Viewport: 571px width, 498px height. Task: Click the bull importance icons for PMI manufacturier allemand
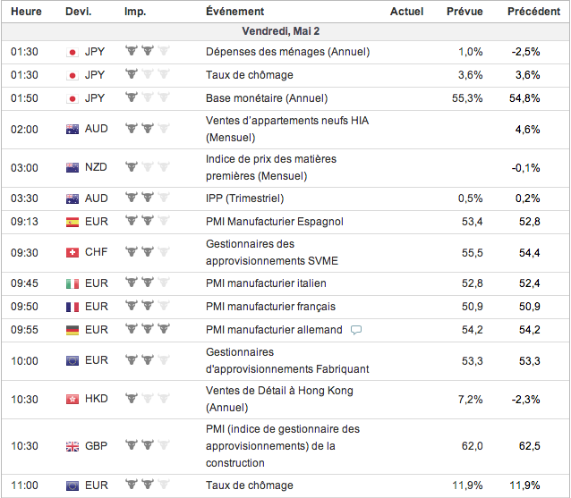tap(148, 329)
